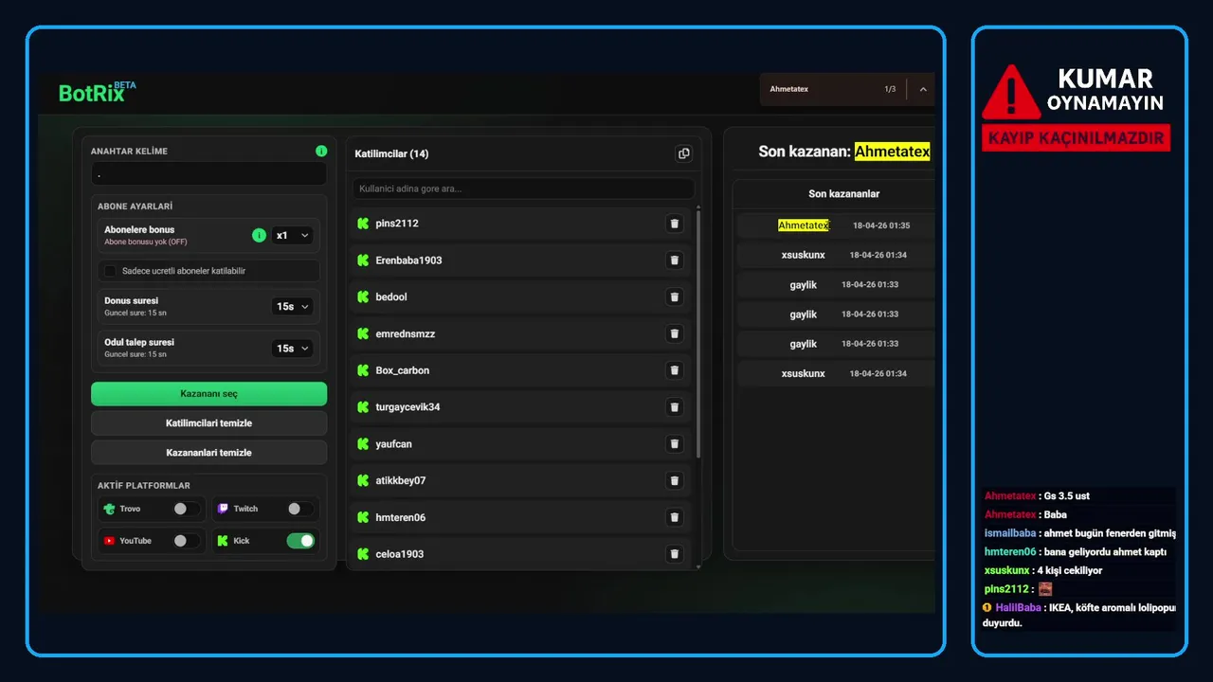Click Ismailbaba username in chat
This screenshot has height=682, width=1213.
[1009, 533]
